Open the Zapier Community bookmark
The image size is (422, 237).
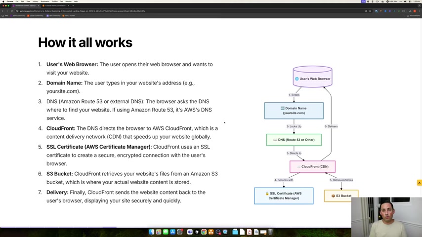click(36, 16)
